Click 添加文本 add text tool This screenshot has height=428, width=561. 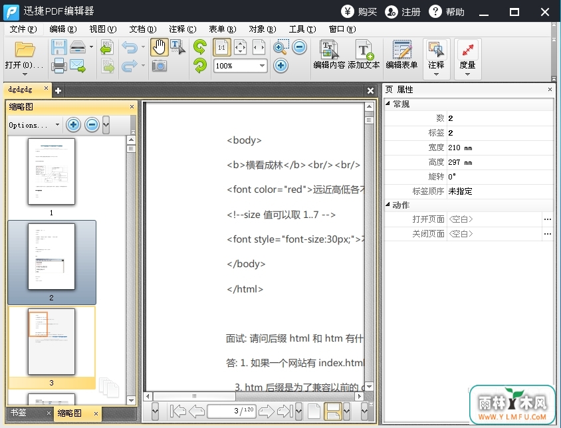point(364,54)
